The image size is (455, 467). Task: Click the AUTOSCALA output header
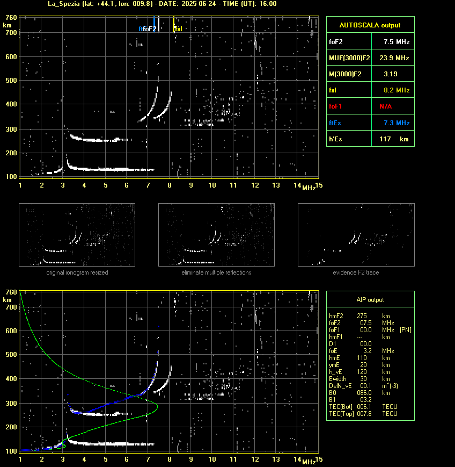370,25
